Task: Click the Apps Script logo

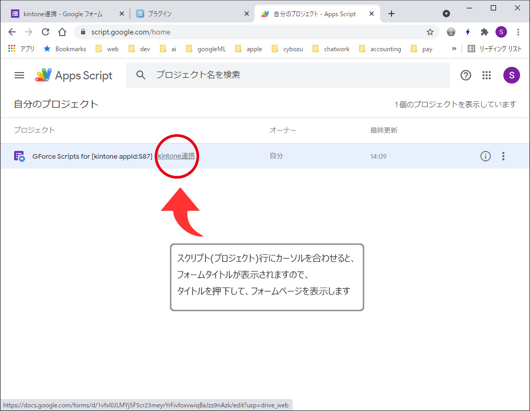Action: 74,75
